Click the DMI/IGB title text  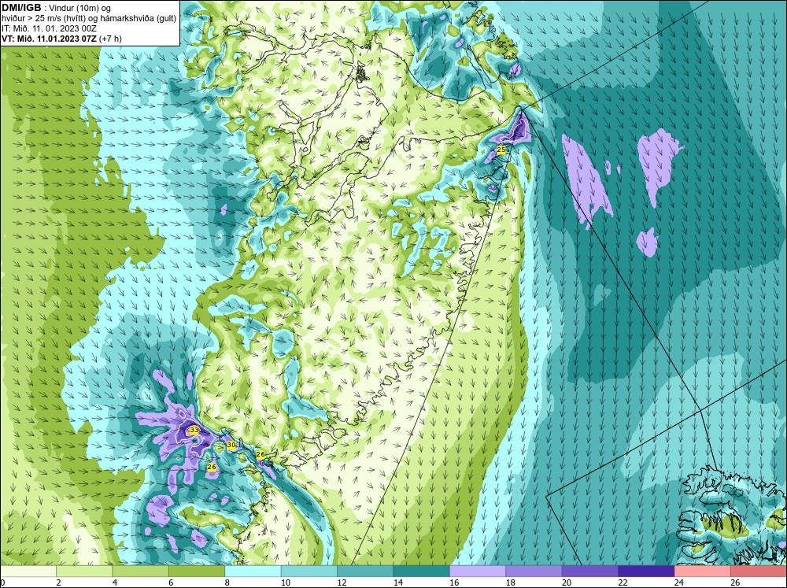tap(21, 8)
